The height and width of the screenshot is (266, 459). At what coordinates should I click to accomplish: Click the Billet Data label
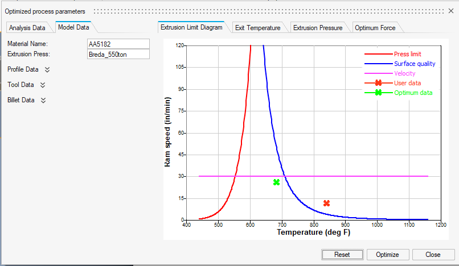21,100
